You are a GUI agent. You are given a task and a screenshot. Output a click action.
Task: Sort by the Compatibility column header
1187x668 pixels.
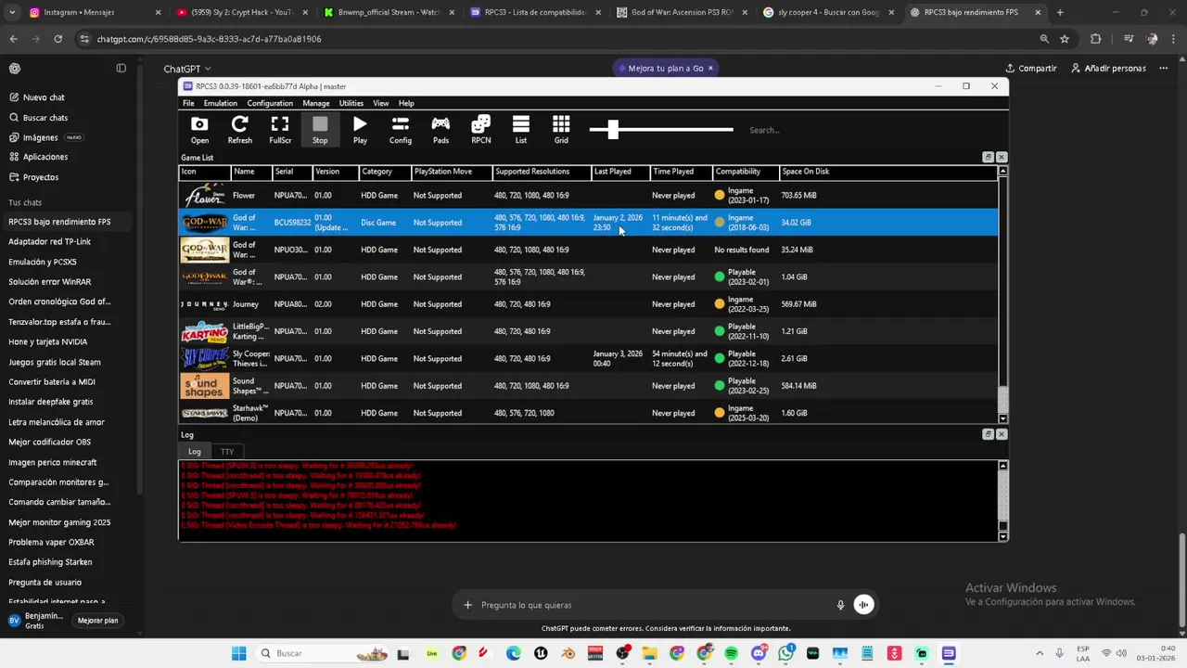[746, 172]
